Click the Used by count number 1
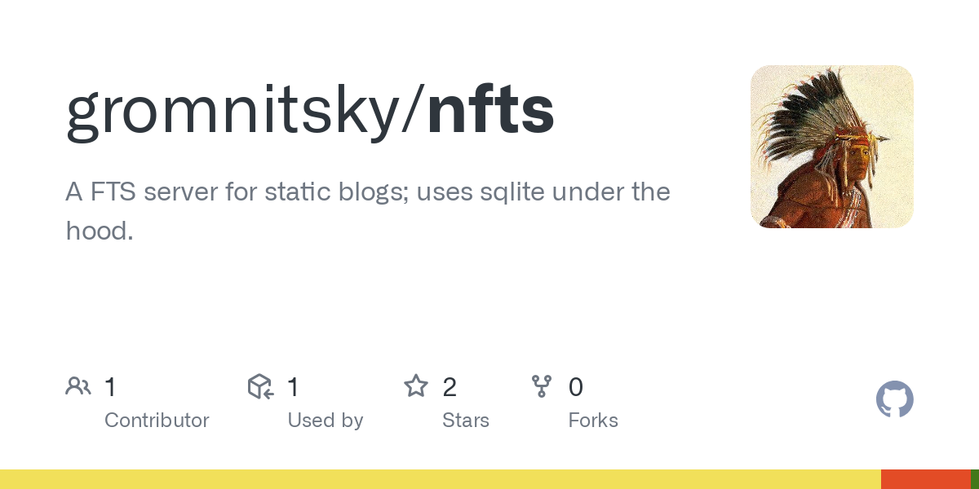This screenshot has height=489, width=979. (x=294, y=387)
